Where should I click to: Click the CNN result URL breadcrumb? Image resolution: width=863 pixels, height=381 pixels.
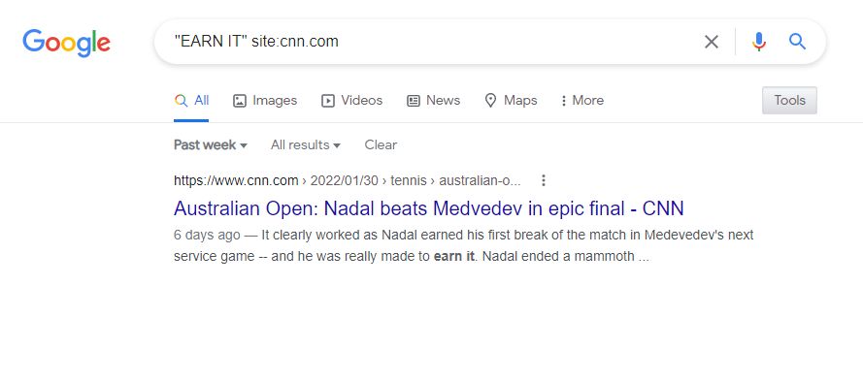tap(348, 180)
